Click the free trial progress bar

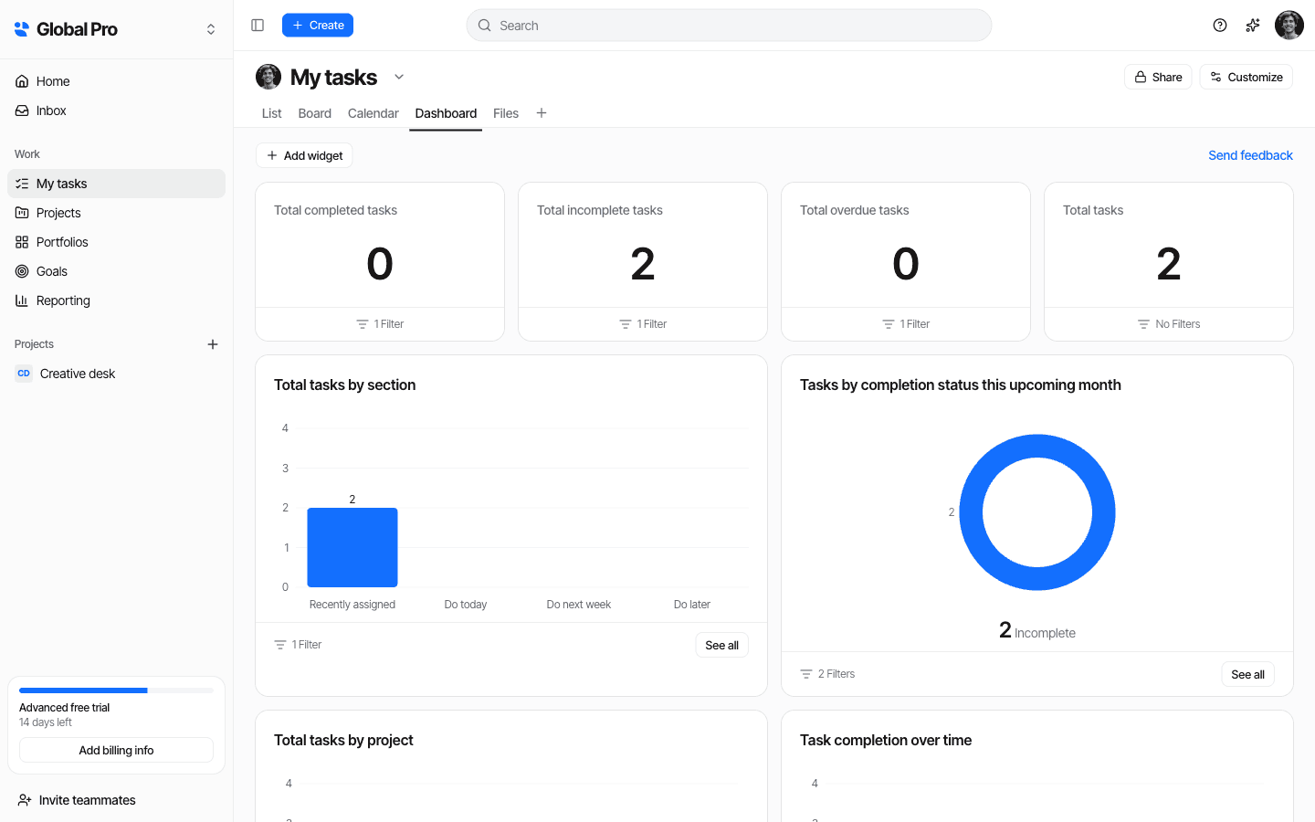tap(116, 690)
